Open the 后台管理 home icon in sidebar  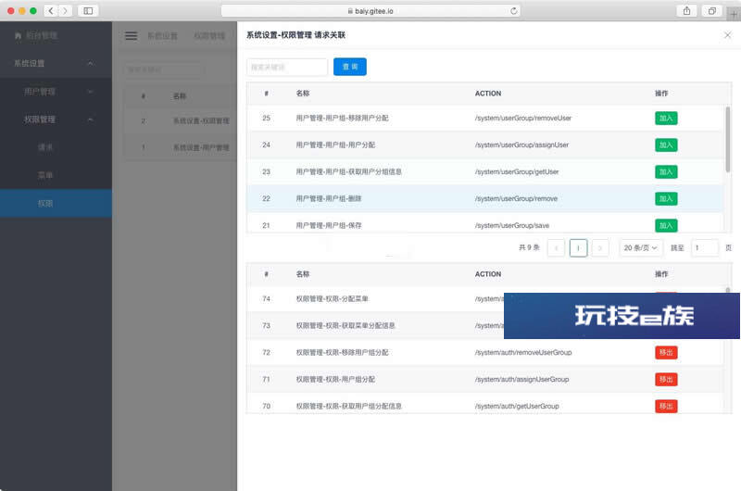pos(18,36)
